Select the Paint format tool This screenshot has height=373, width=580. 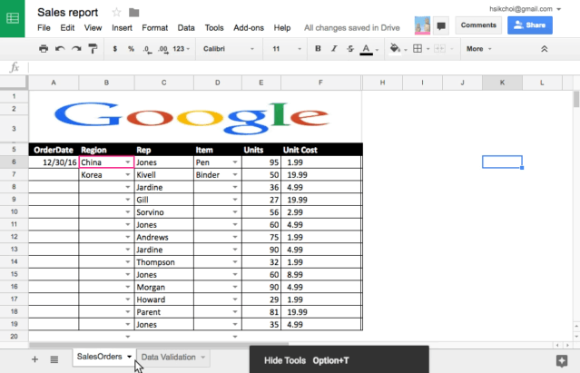[x=93, y=49]
